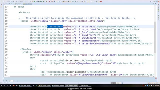
Task: Click the highlighted h:outputText on line 20
Action: tap(55, 26)
